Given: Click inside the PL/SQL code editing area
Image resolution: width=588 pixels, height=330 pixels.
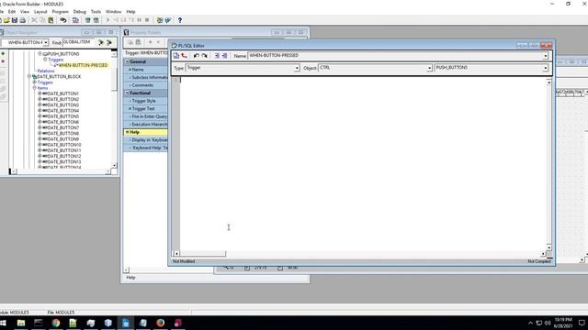Looking at the screenshot, I should click(363, 163).
